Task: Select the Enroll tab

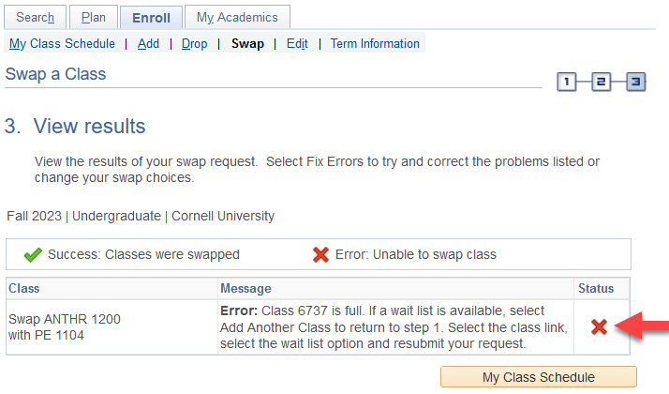Action: 151,17
